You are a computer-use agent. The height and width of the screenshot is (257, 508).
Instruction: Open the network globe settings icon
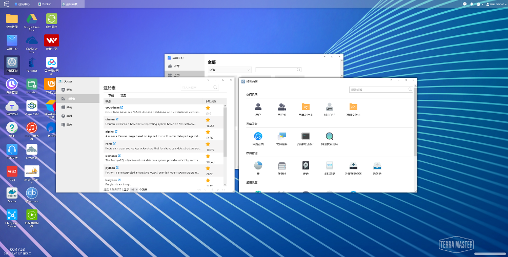click(x=258, y=136)
